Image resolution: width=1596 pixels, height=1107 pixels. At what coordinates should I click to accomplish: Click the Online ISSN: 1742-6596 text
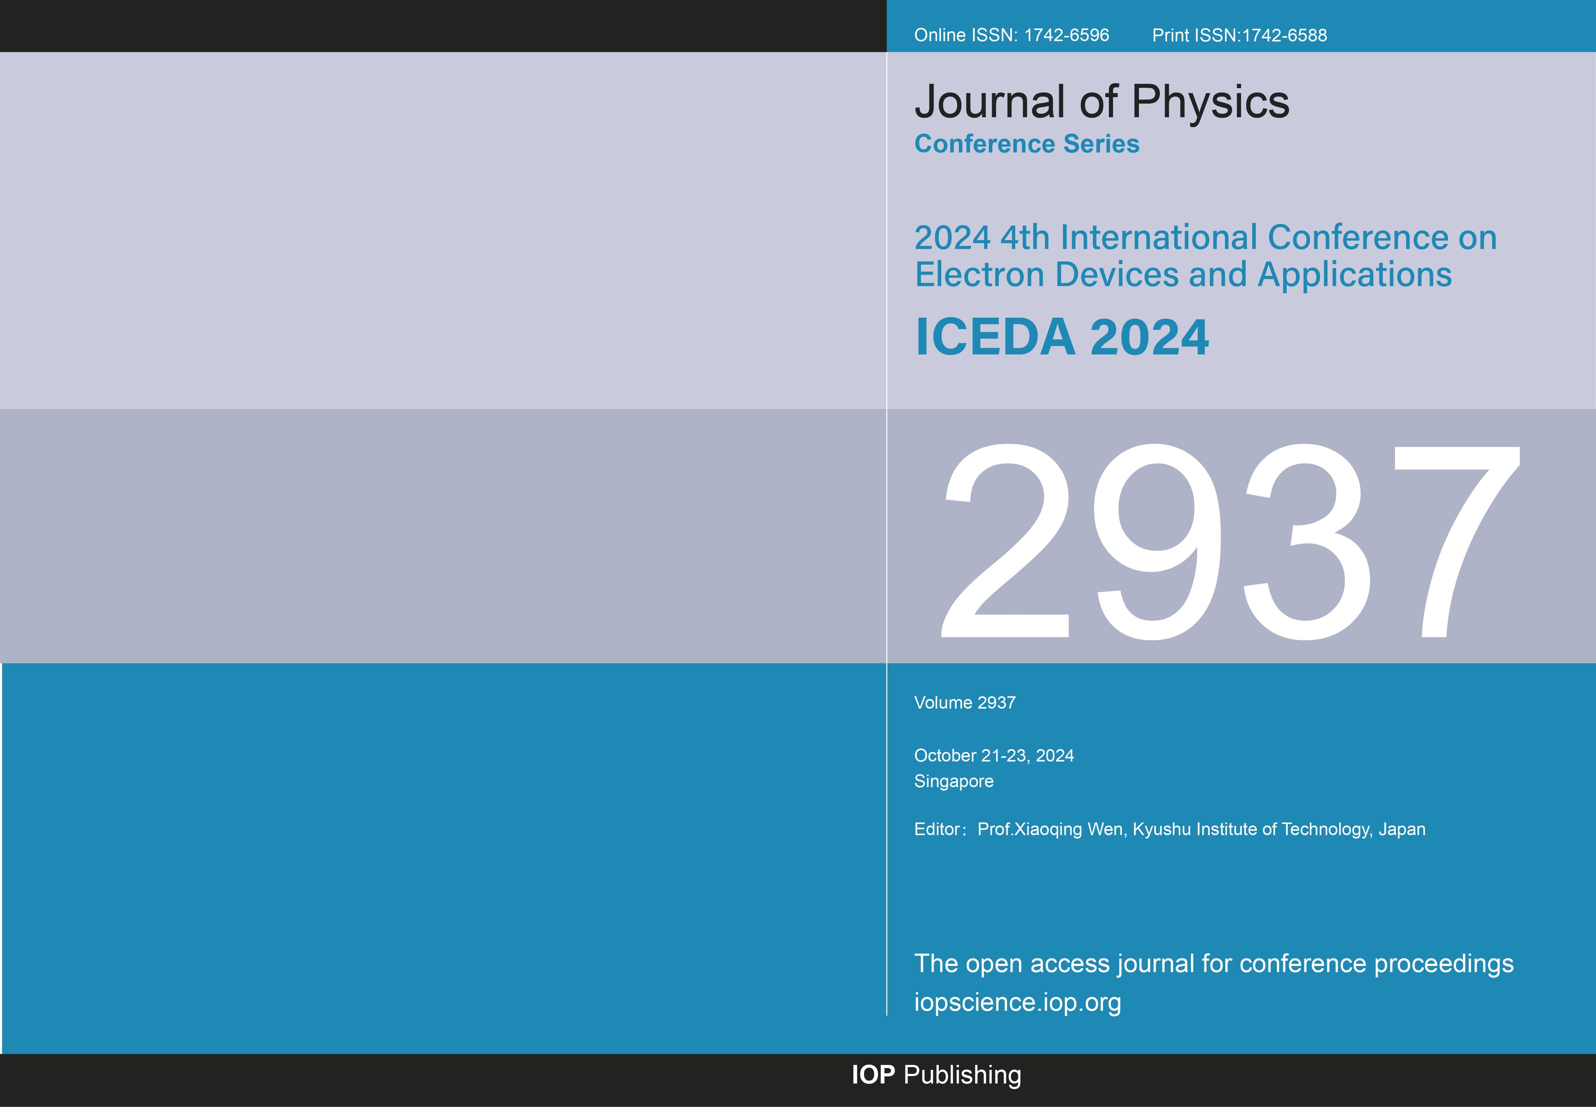click(1011, 35)
